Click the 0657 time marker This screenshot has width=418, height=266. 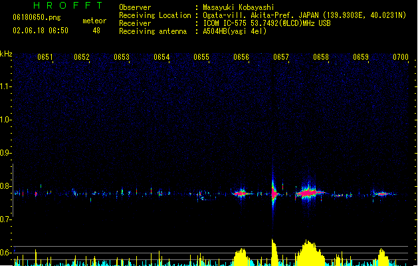tap(281, 57)
